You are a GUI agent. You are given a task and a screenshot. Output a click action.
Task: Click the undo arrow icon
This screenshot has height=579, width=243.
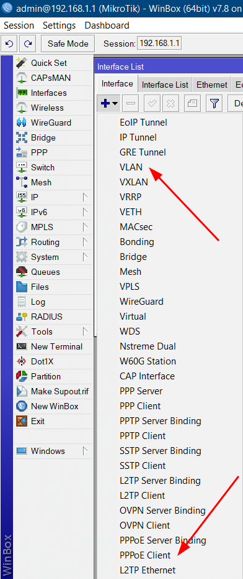pos(9,44)
